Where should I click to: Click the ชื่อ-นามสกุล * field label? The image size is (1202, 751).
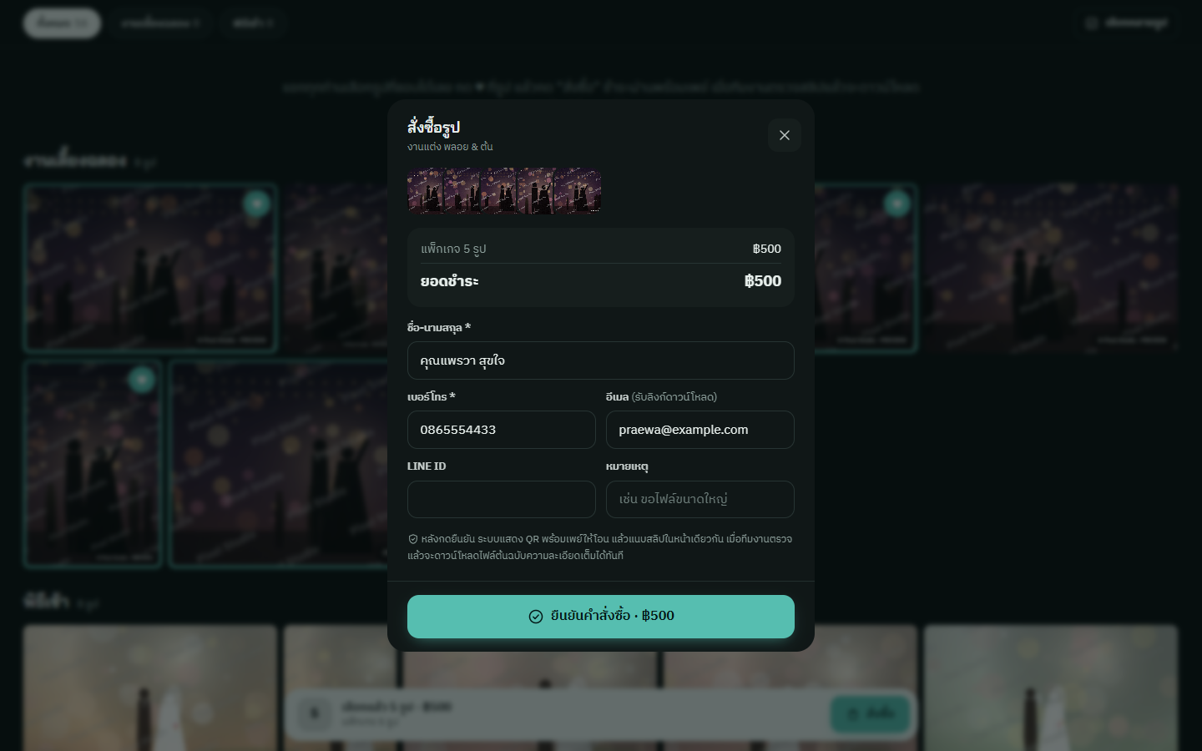tap(439, 328)
